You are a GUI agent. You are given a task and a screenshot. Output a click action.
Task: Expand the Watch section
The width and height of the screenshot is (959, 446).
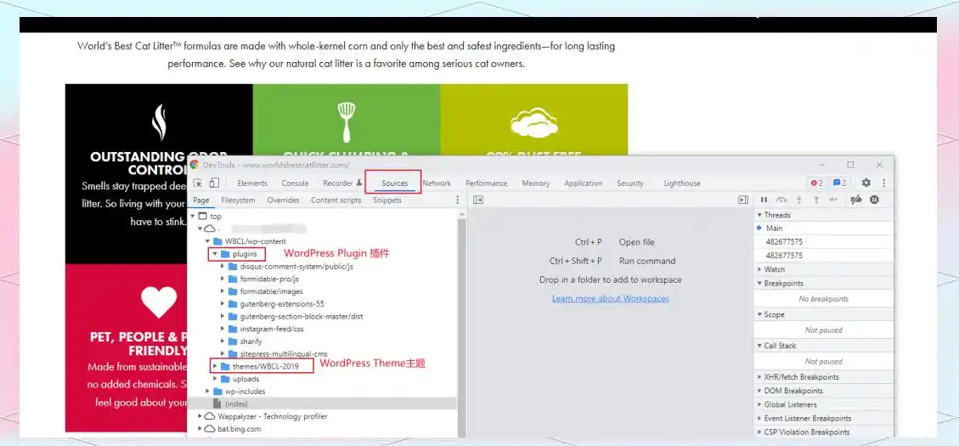click(x=823, y=269)
